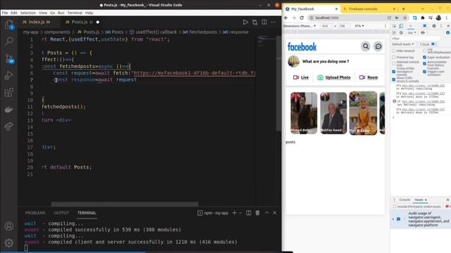Open the Manage gear in VS Code
The width and height of the screenshot is (451, 253).
9,242
